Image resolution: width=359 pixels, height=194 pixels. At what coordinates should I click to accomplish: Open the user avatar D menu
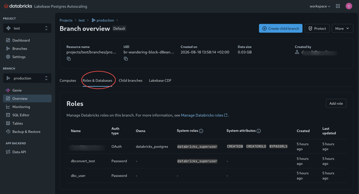click(x=349, y=6)
